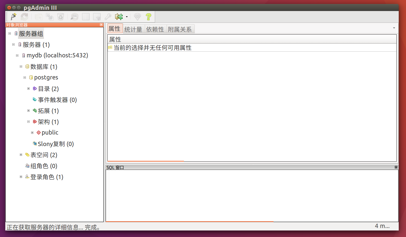Click the filtered data view icon
The height and width of the screenshot is (237, 406).
coord(97,17)
